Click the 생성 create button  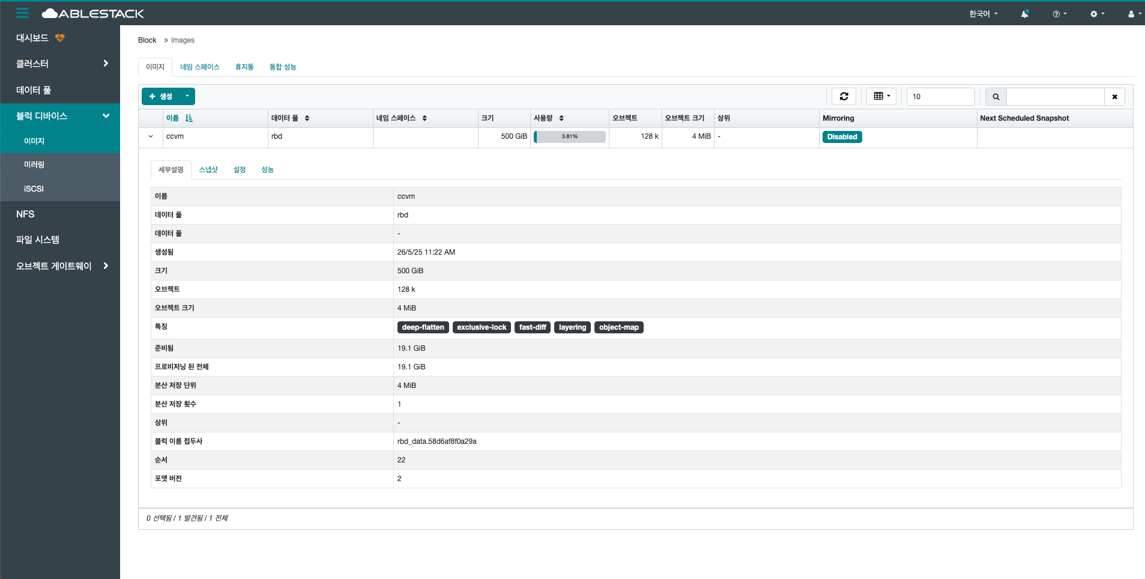[x=162, y=96]
